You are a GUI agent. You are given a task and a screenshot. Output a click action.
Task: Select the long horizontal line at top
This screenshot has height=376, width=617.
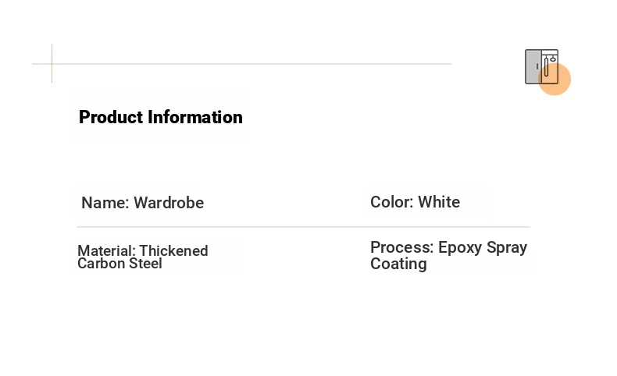[241, 64]
